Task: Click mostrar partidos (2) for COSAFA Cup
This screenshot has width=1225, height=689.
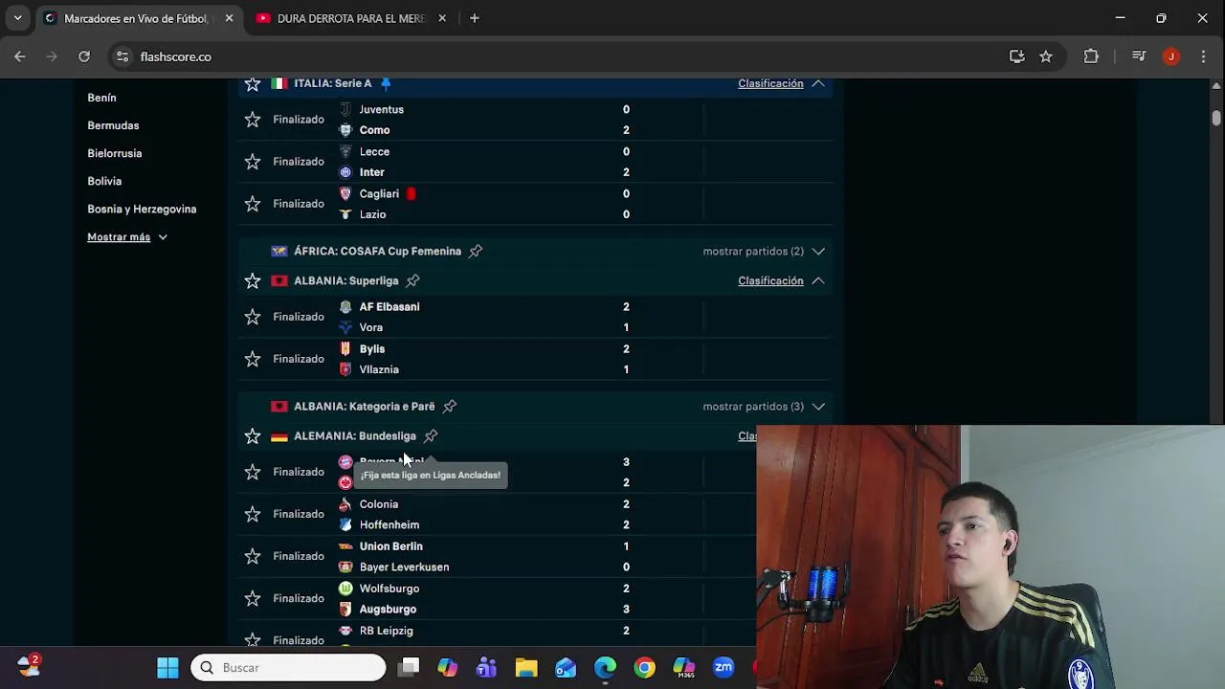Action: tap(753, 251)
